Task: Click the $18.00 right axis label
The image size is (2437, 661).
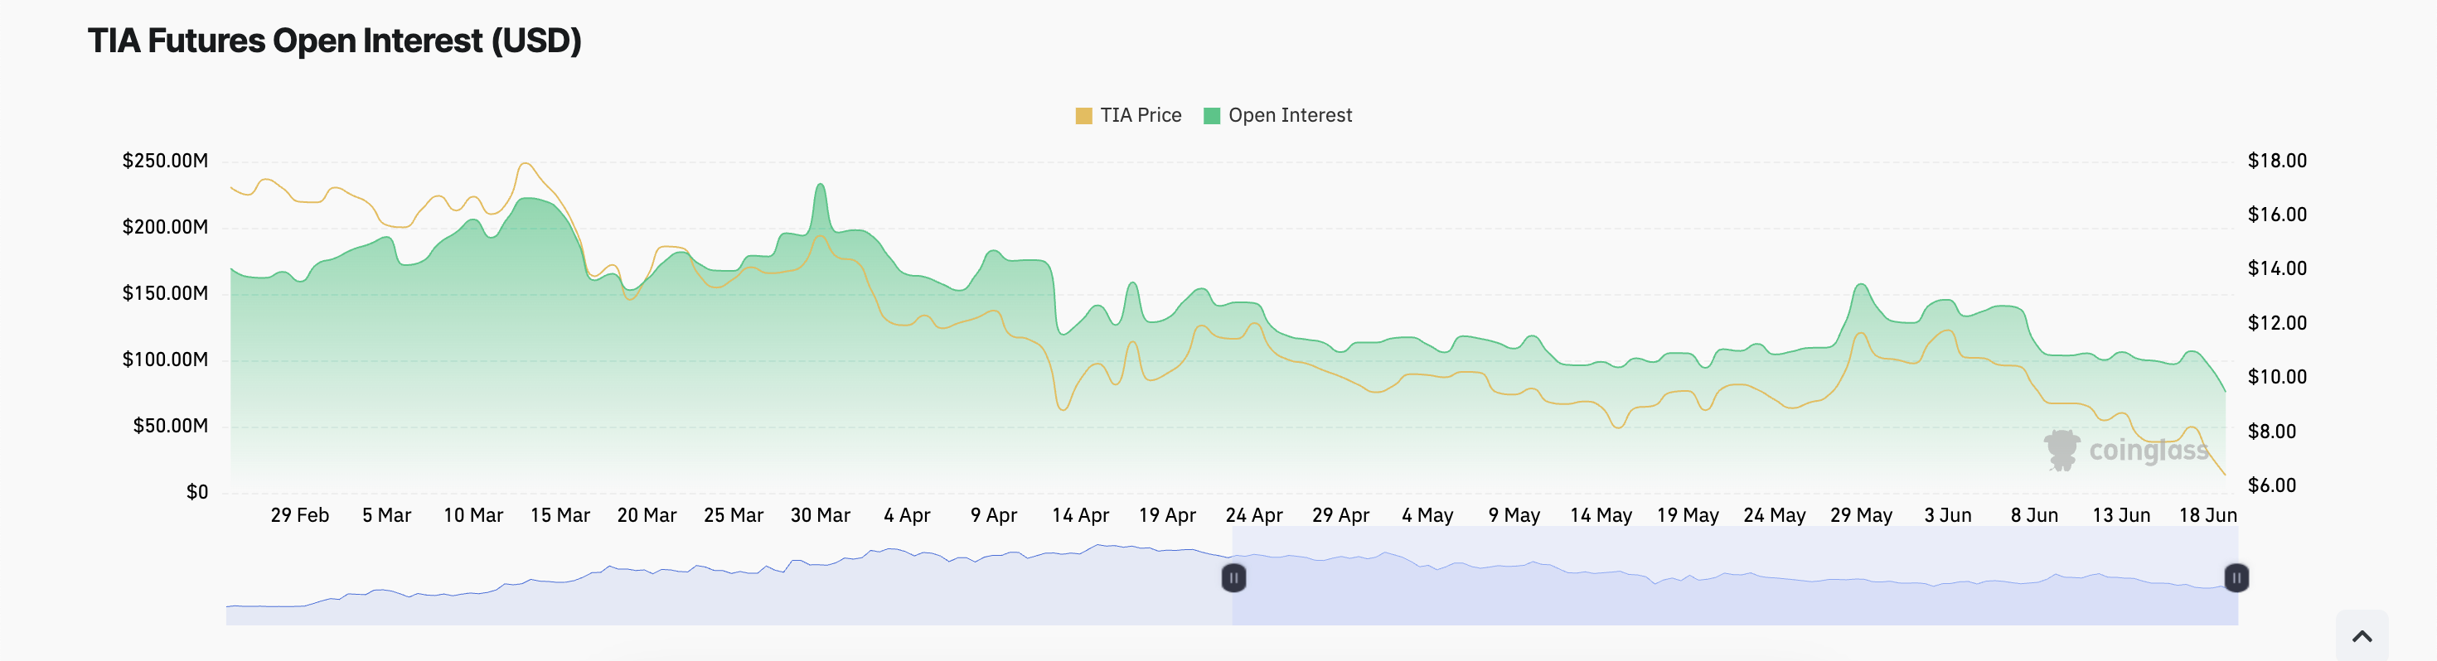Action: [2276, 161]
